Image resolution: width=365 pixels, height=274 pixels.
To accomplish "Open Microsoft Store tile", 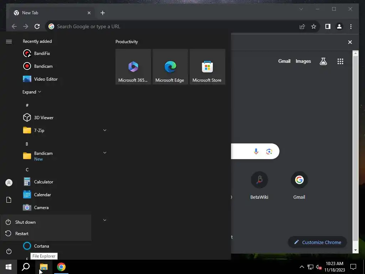I will (x=207, y=67).
